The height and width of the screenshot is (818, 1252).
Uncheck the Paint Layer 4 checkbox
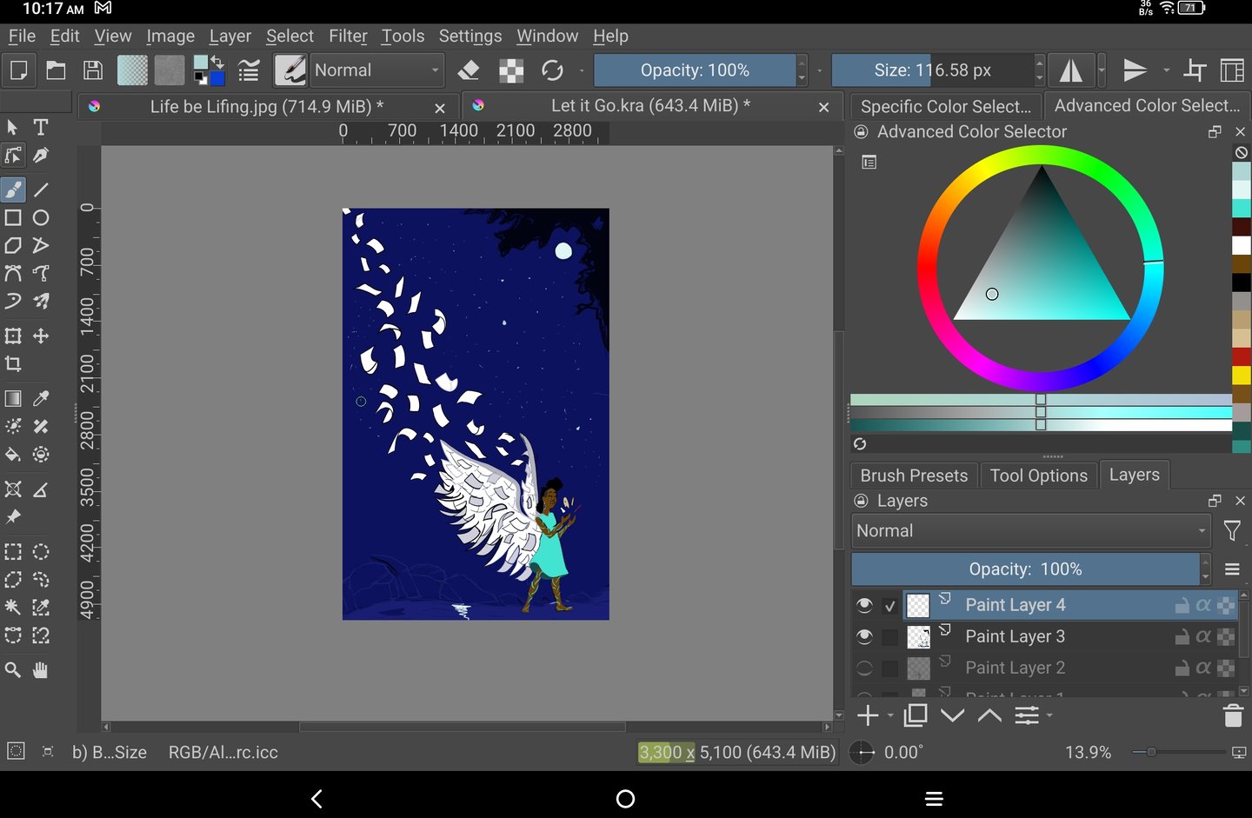(x=889, y=606)
